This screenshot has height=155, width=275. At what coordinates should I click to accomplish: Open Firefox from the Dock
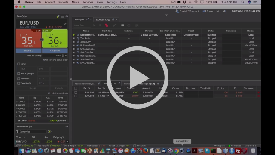click(145, 151)
